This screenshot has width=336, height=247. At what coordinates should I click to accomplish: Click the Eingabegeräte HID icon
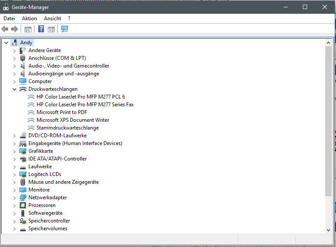coord(23,143)
